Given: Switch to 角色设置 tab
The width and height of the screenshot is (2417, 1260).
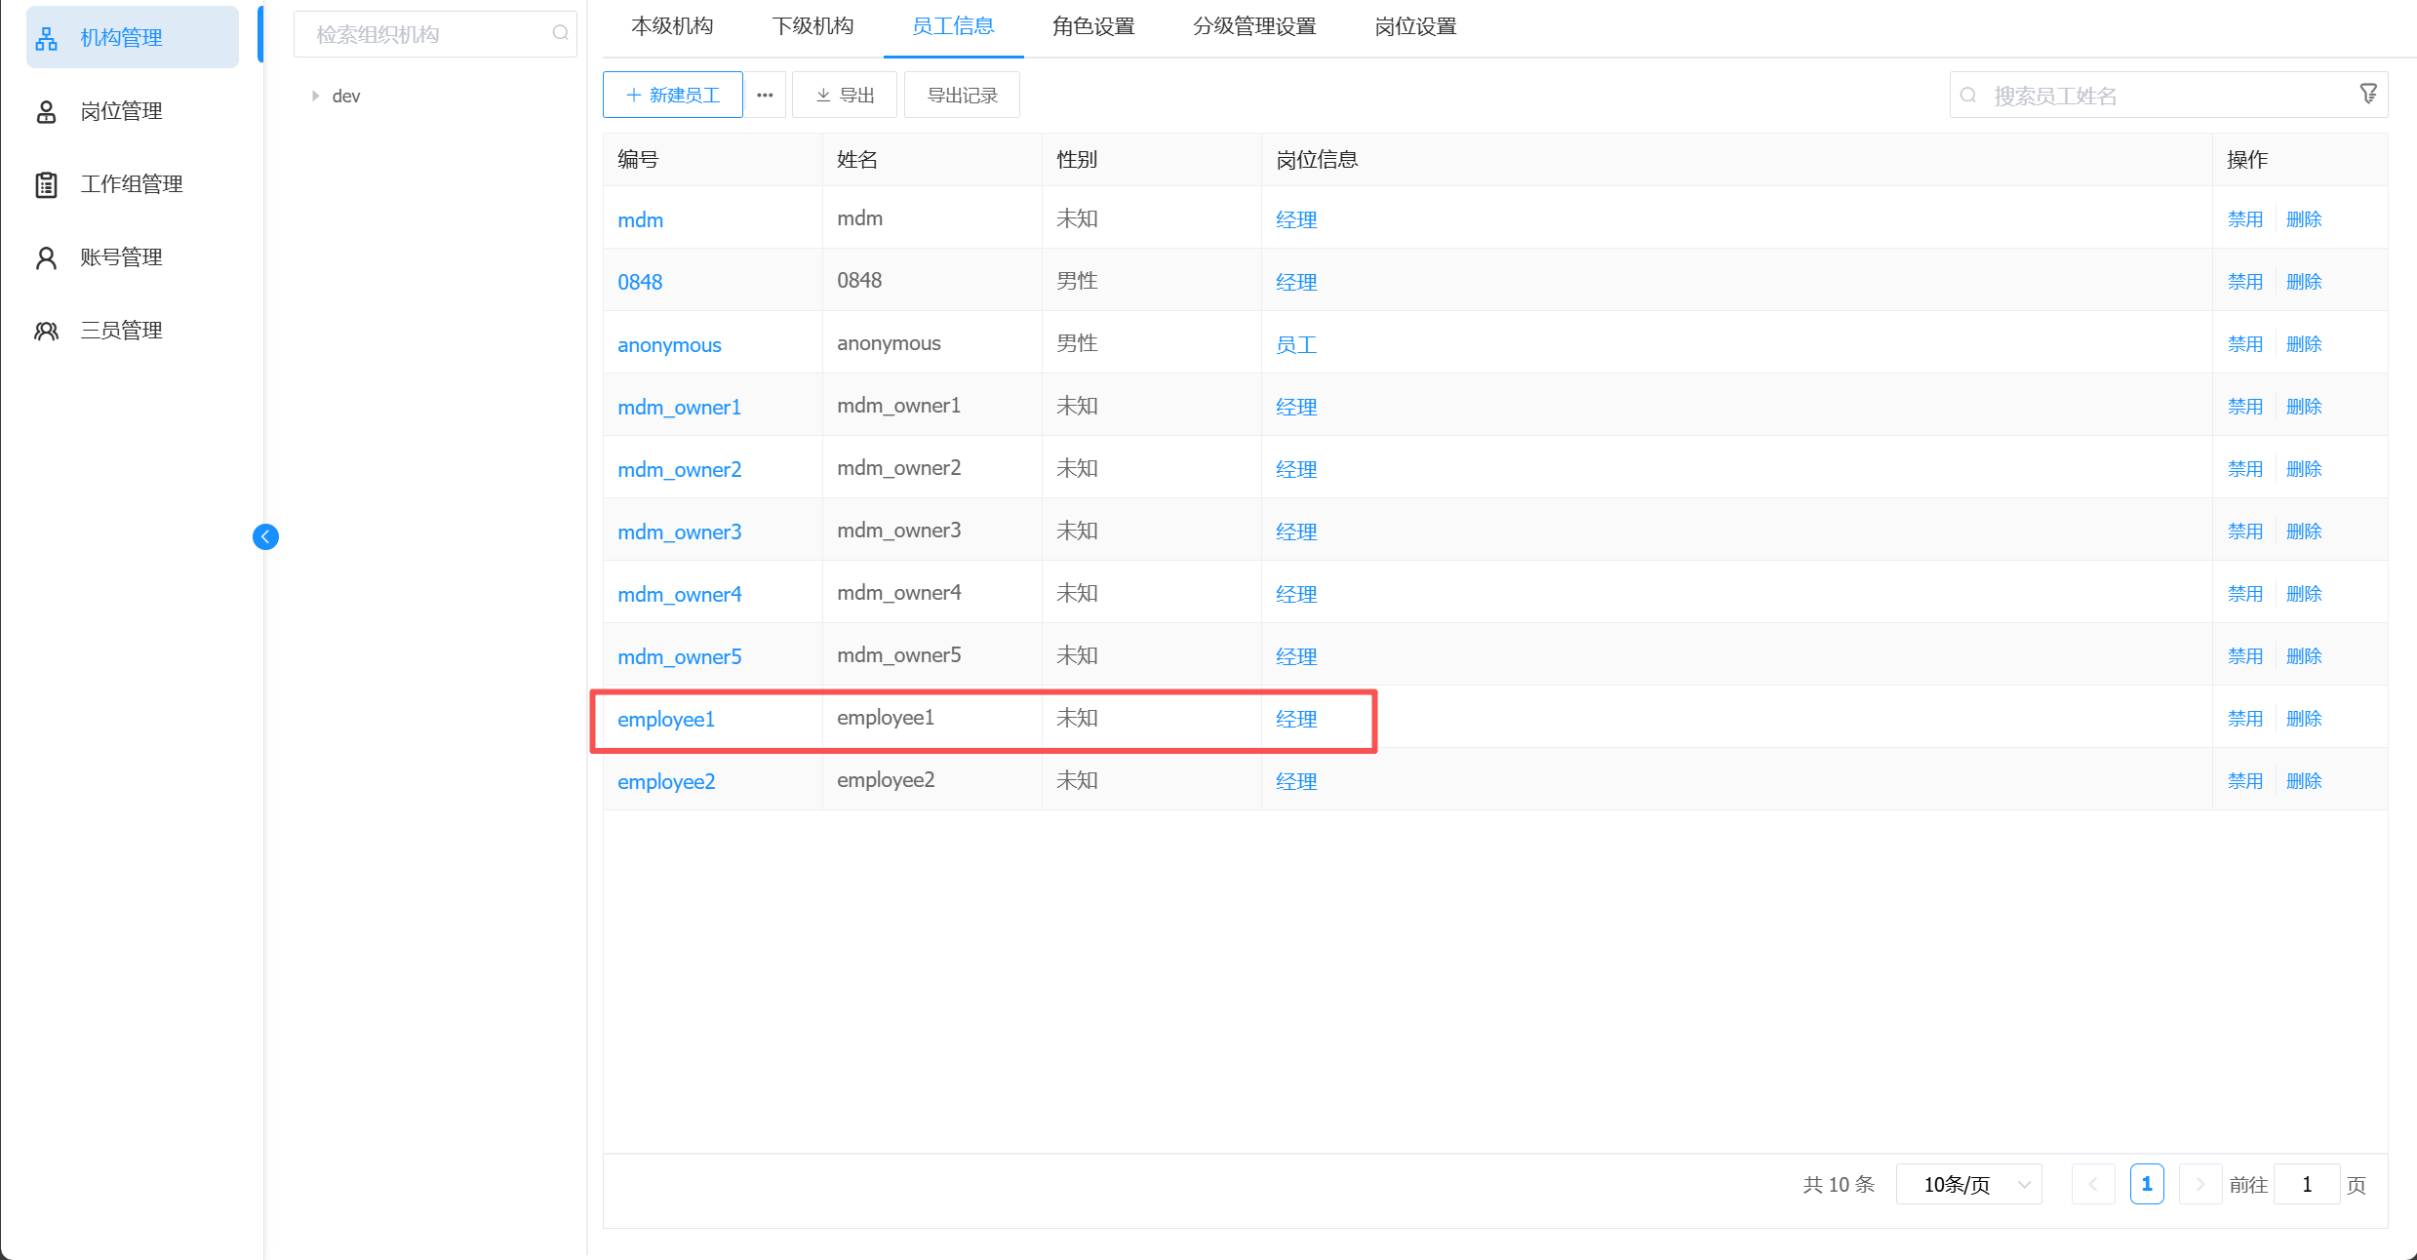Looking at the screenshot, I should pyautogui.click(x=1093, y=26).
